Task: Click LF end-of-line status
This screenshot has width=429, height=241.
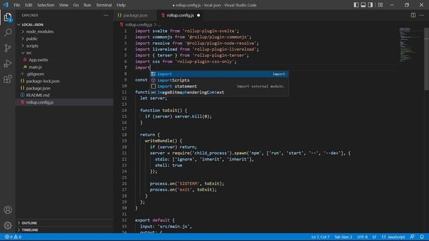Action: pos(374,237)
